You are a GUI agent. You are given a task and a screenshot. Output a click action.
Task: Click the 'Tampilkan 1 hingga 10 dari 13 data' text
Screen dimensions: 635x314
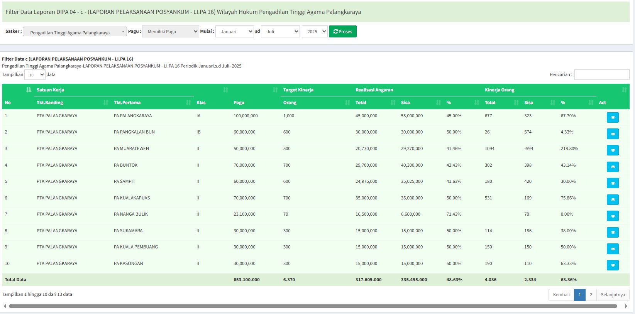(x=37, y=294)
